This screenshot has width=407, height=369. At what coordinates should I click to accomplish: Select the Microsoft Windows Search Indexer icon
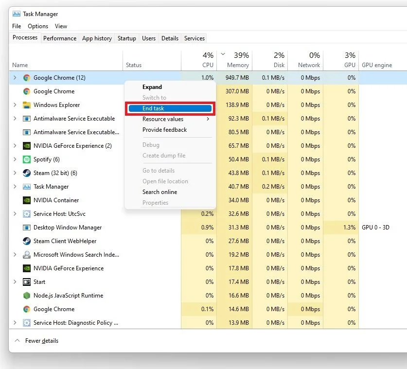pos(26,255)
